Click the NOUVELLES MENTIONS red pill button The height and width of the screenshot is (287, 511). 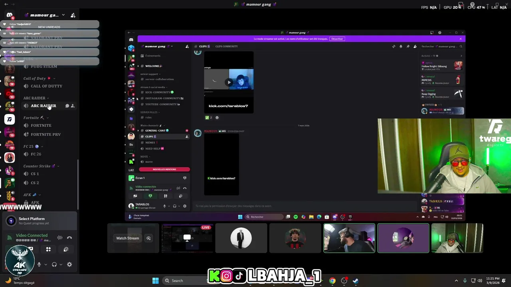(164, 169)
